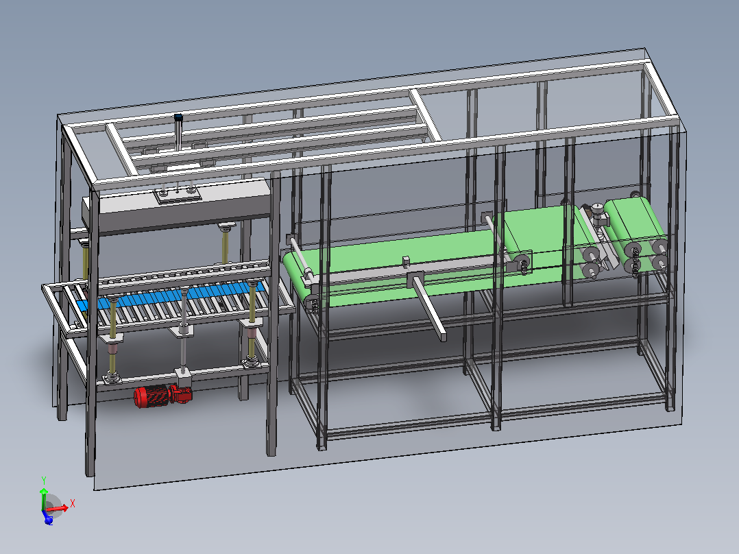
Task: Select the gray box hood above roller conveyor
Action: [x=175, y=206]
